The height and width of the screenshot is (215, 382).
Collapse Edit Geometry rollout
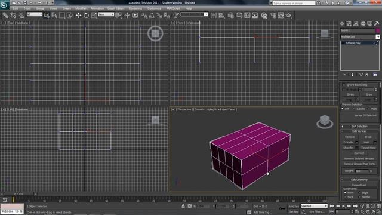(x=359, y=180)
